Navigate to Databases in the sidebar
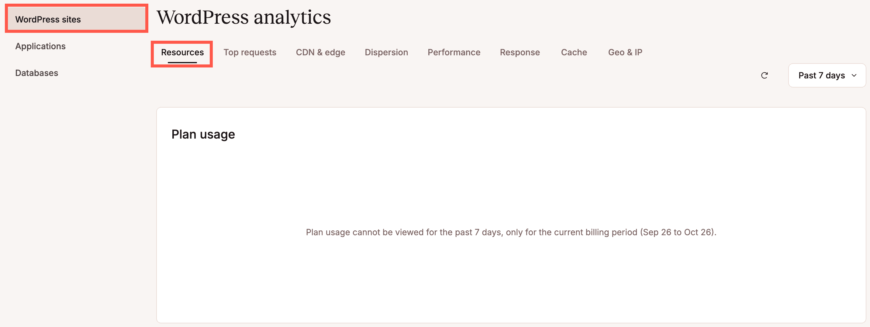The width and height of the screenshot is (870, 327). point(36,73)
